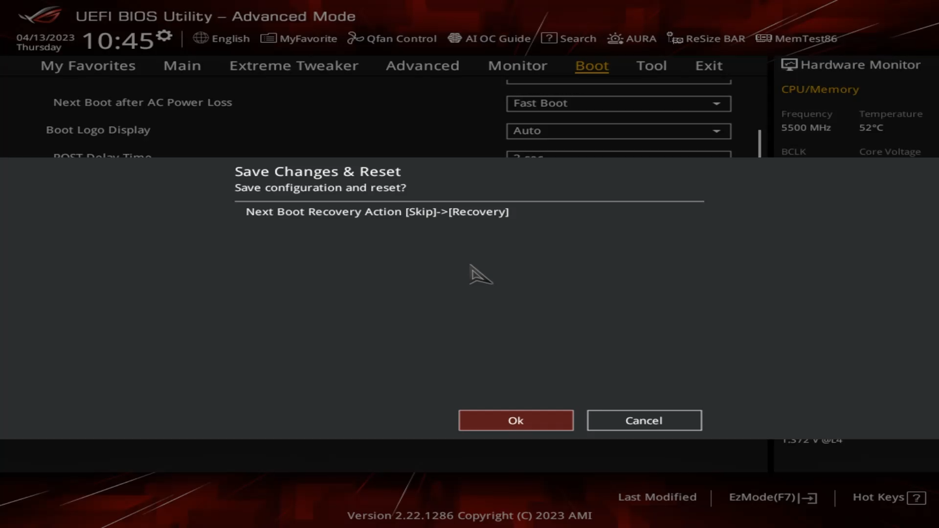This screenshot has height=528, width=939.
Task: Switch to EzMode via the F7 button
Action: click(x=773, y=497)
